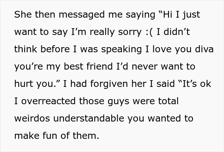
Task: Click the word "messaged" in first line
Action: pos(82,15)
